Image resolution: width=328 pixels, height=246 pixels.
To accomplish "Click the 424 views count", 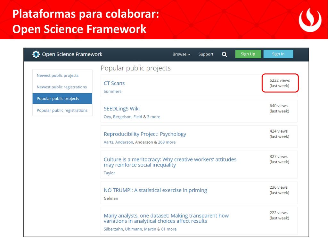I will [x=279, y=131].
